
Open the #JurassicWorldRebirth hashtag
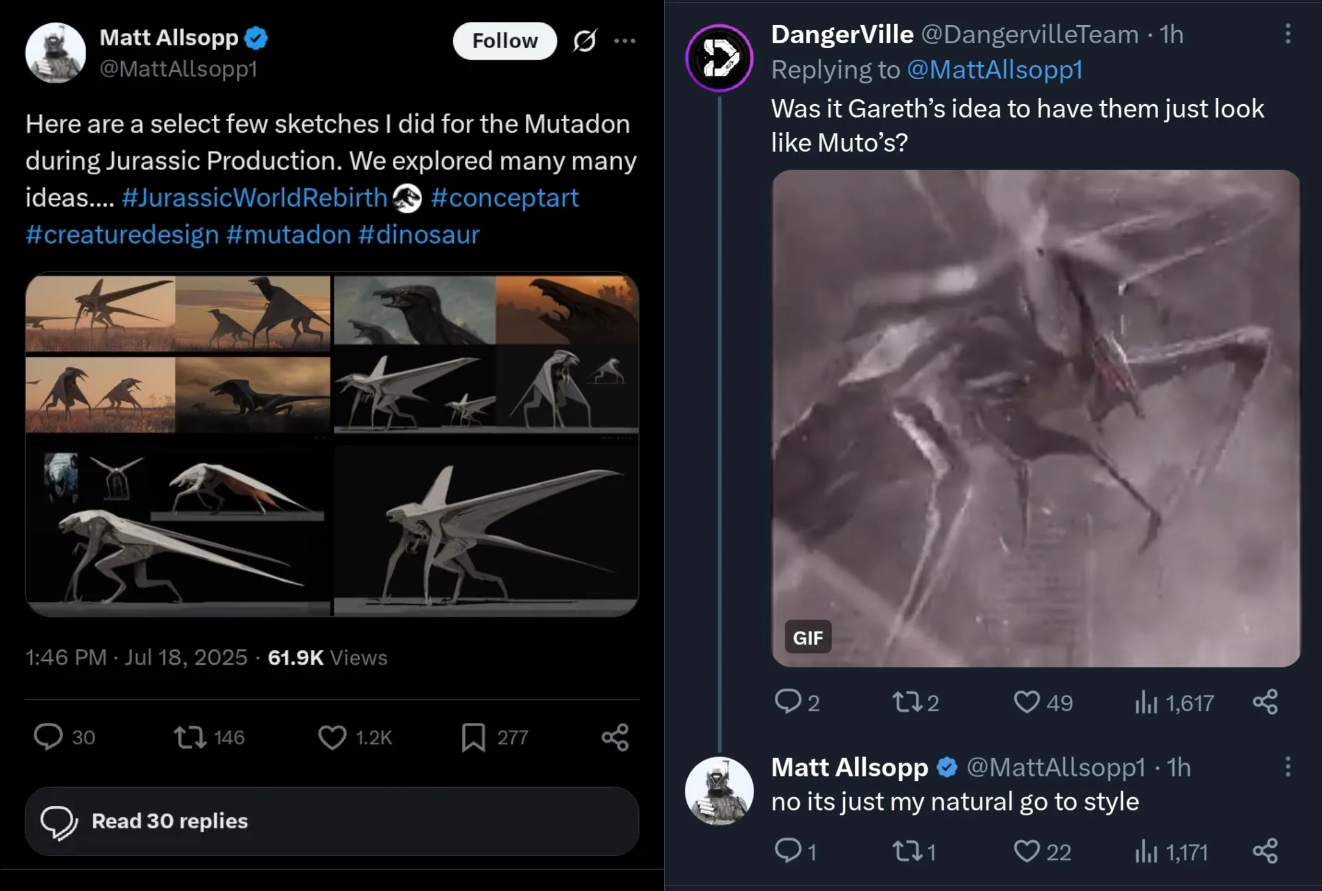point(254,197)
